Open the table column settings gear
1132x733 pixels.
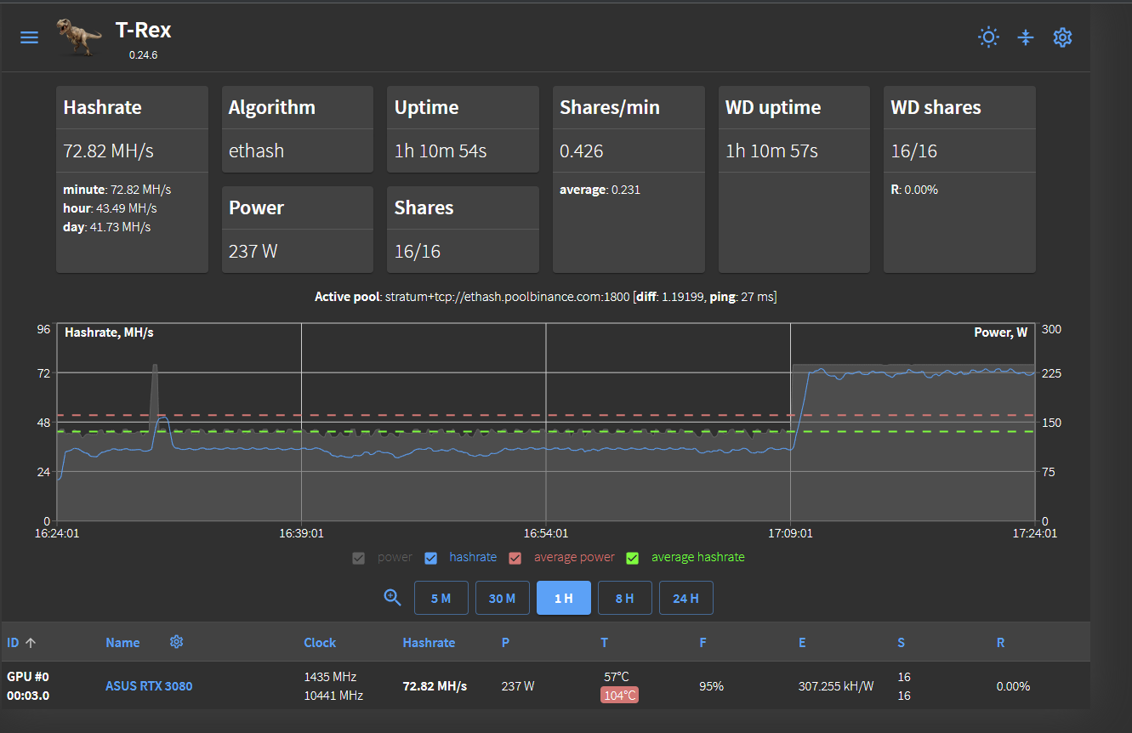tap(176, 642)
